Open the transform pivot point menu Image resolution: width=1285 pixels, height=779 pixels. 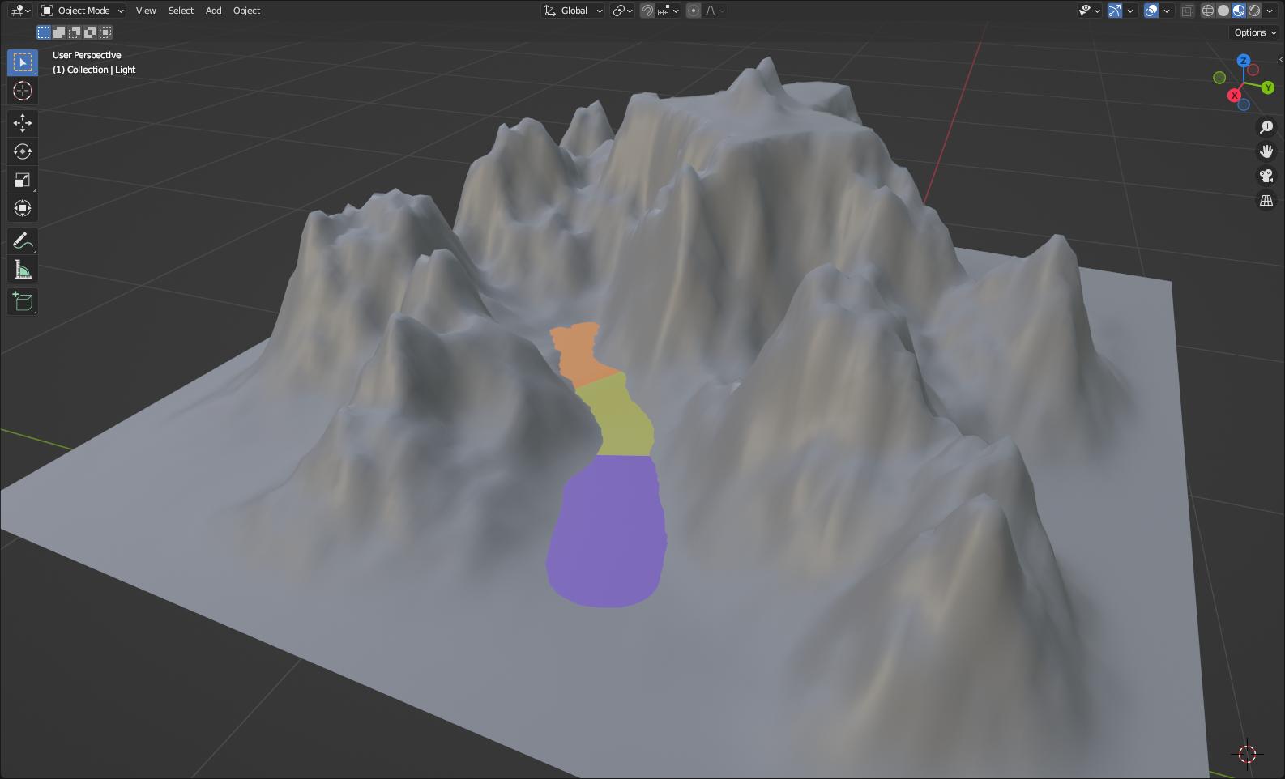coord(623,11)
